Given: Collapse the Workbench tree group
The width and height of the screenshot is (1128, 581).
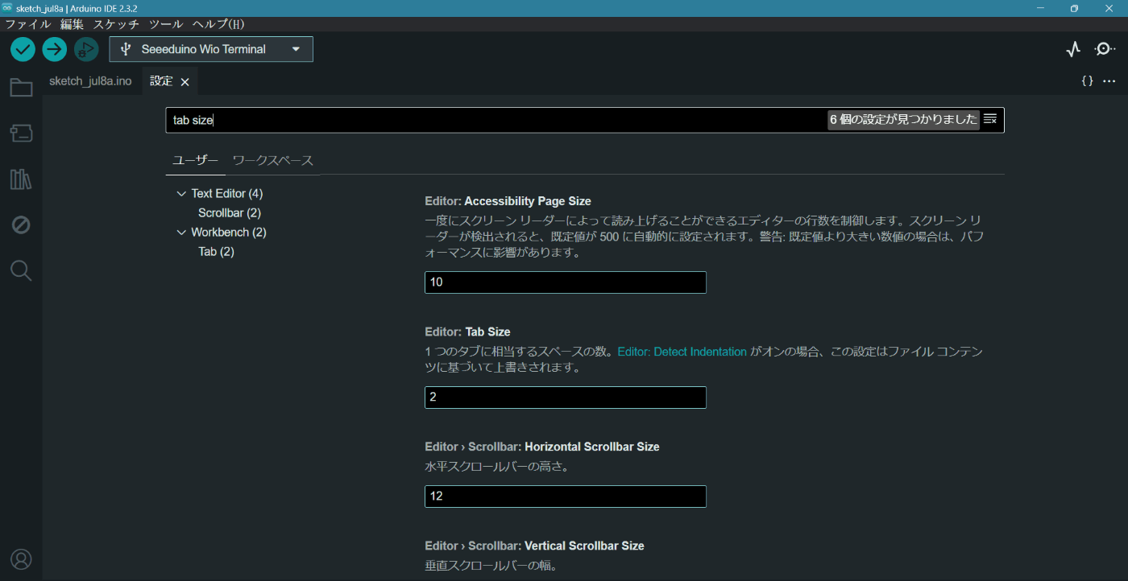Looking at the screenshot, I should tap(180, 233).
